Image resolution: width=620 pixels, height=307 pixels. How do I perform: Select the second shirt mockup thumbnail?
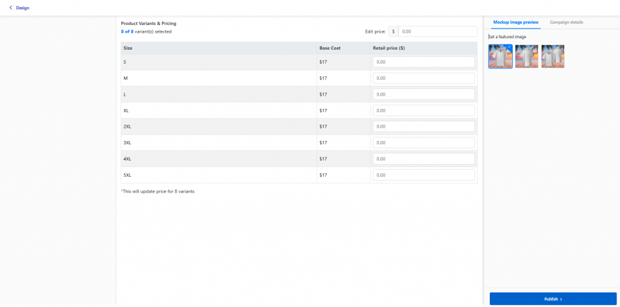(527, 56)
